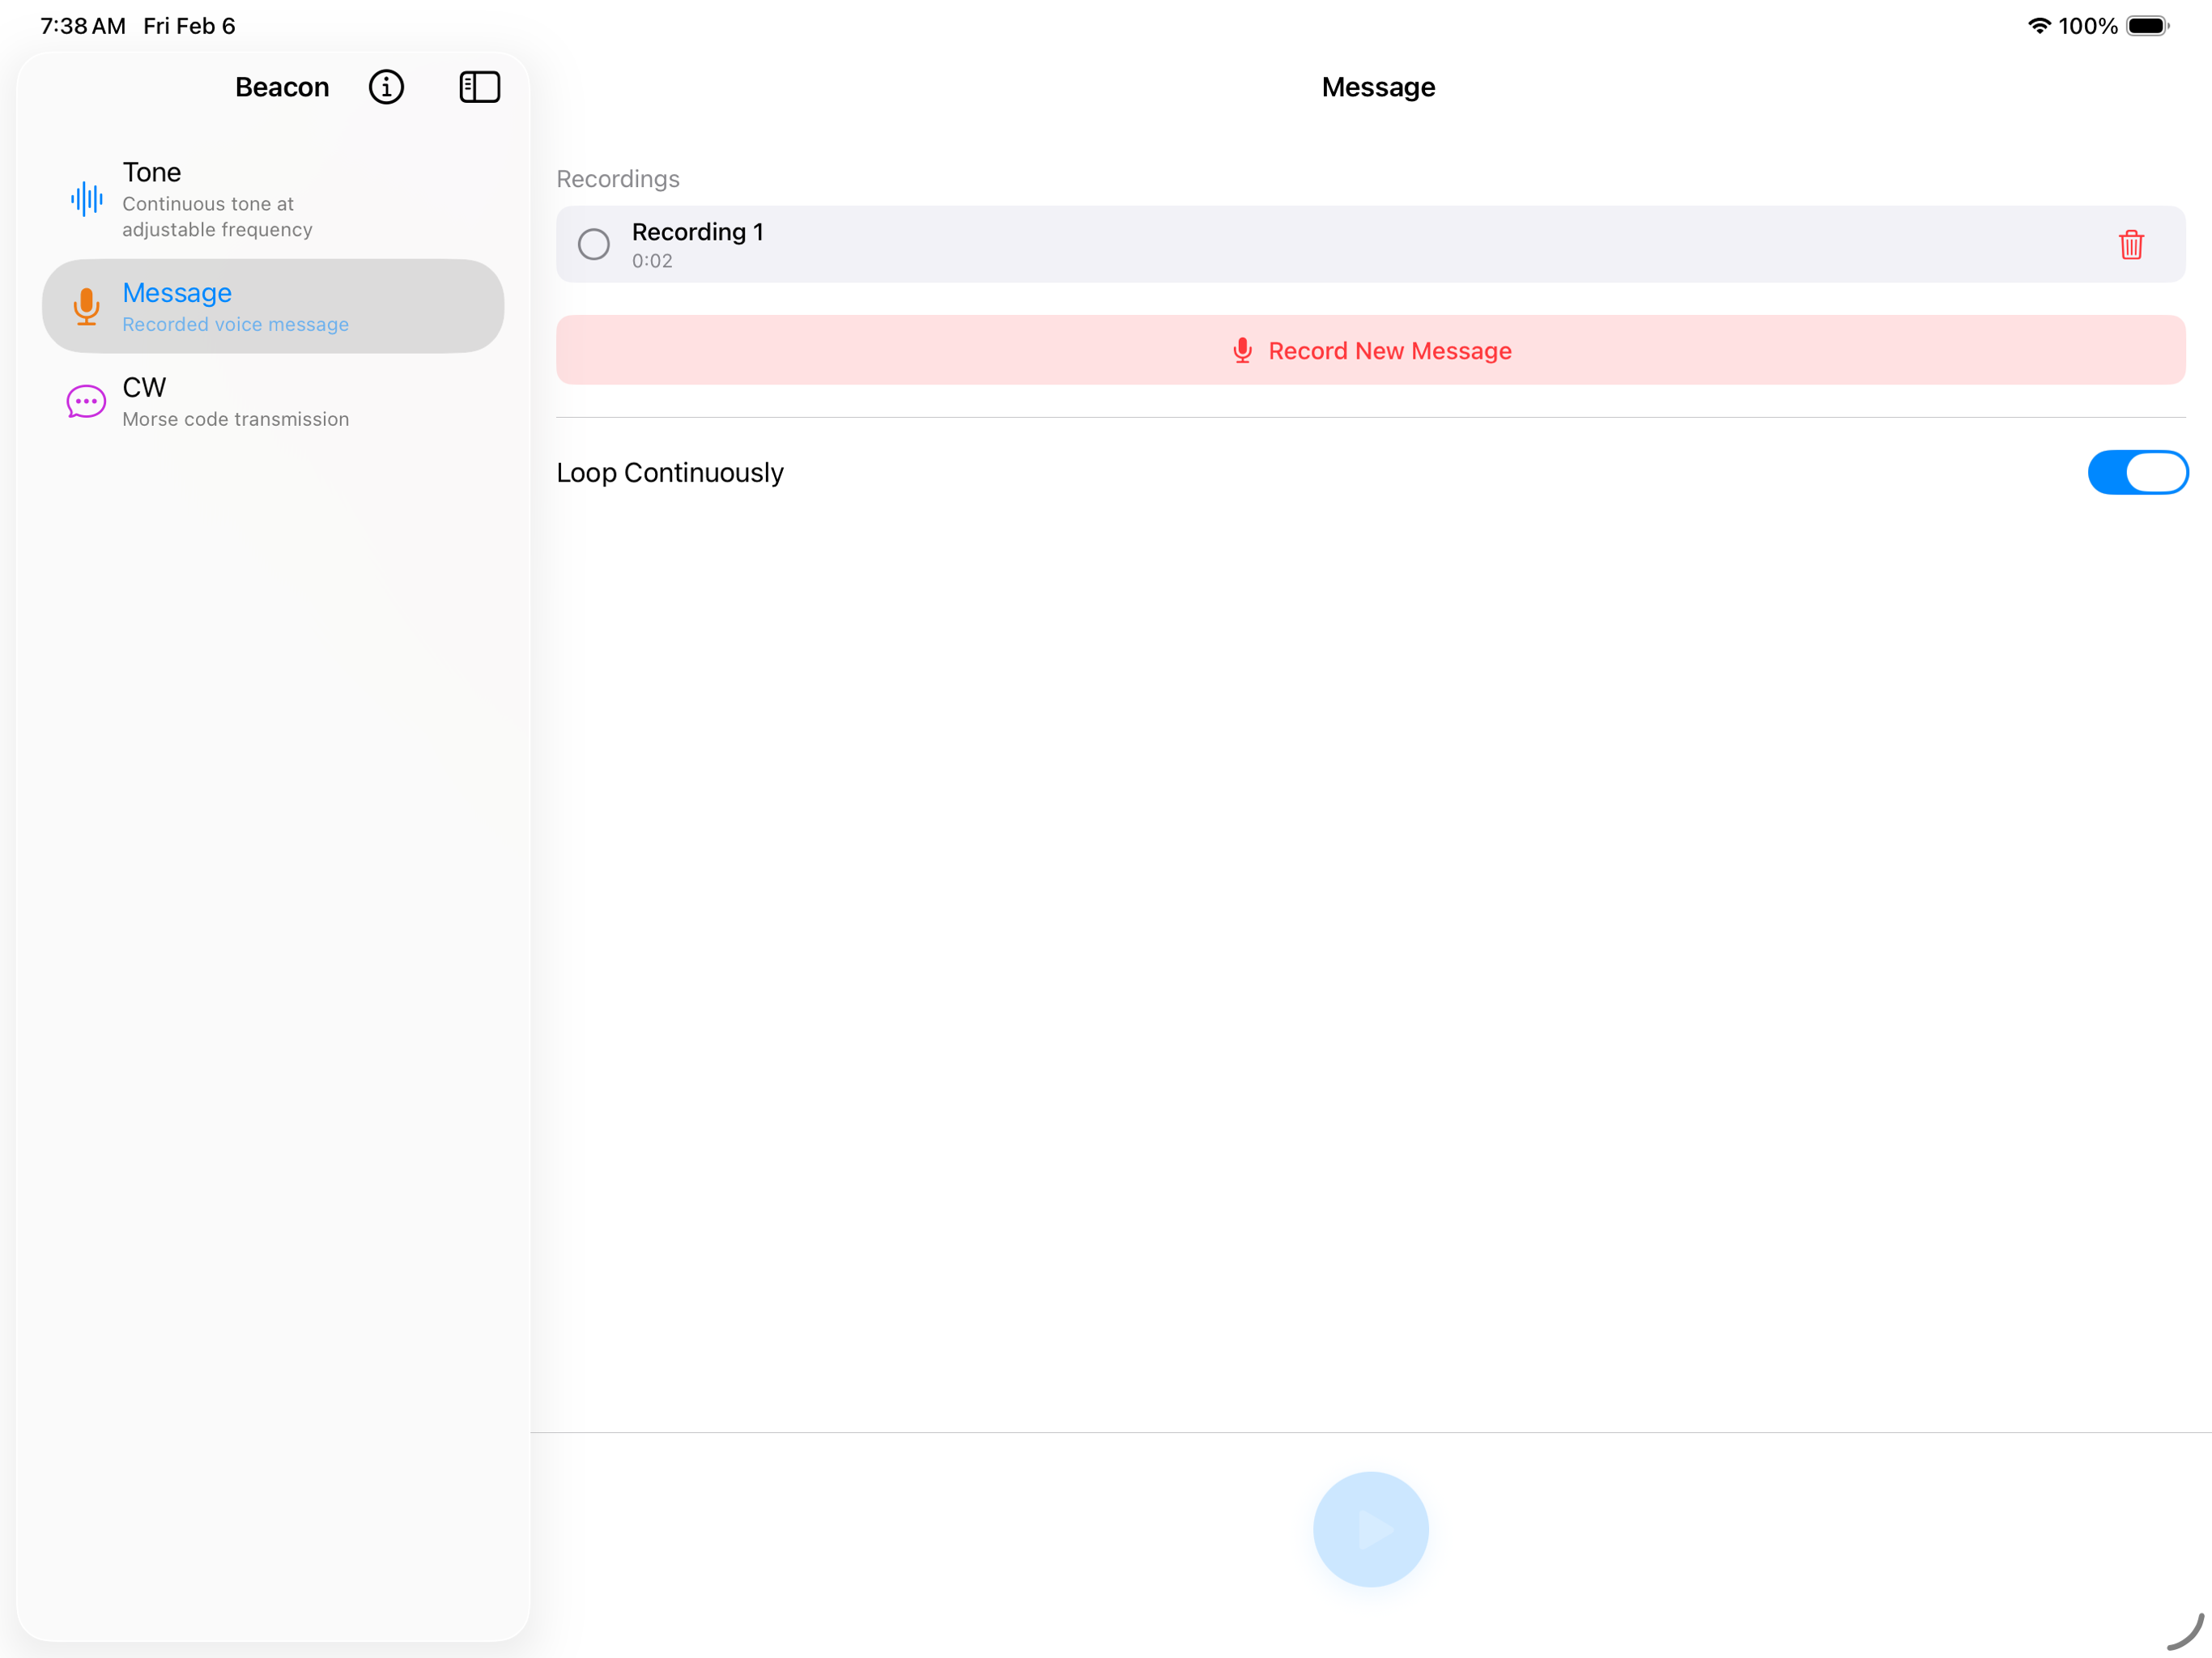Screen dimensions: 2212x1658
Task: Open the Beacon info circle icon
Action: (x=386, y=87)
